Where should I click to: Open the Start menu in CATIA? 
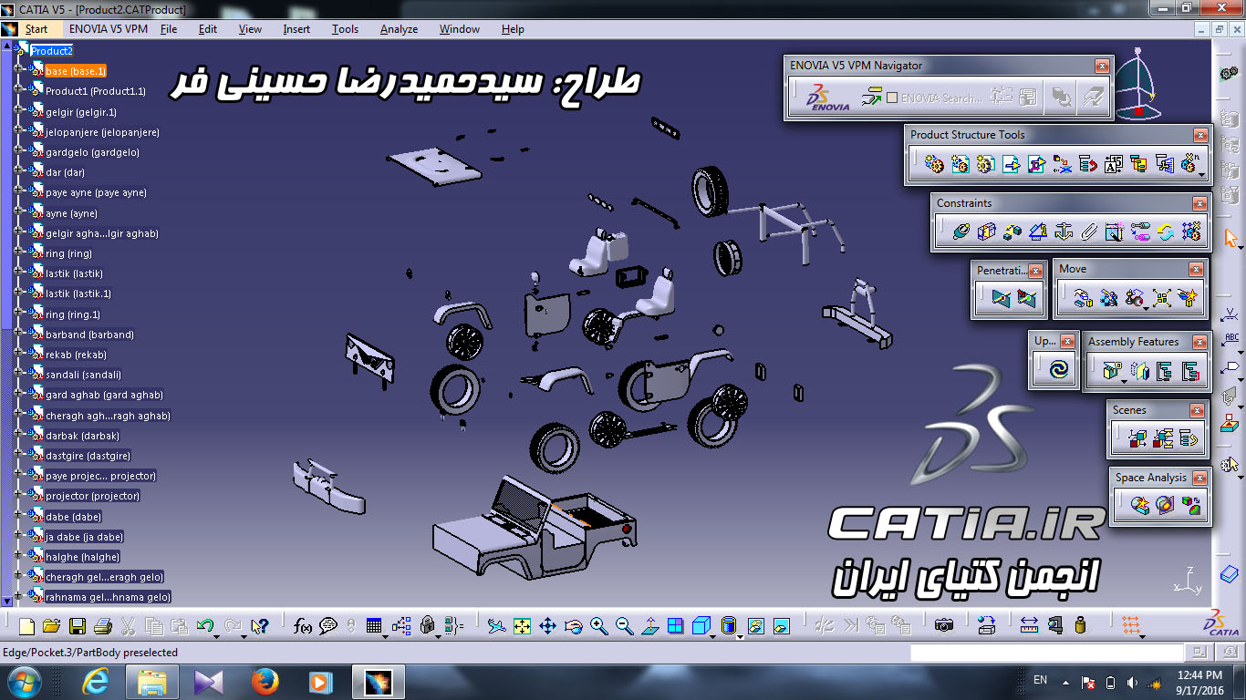[36, 29]
